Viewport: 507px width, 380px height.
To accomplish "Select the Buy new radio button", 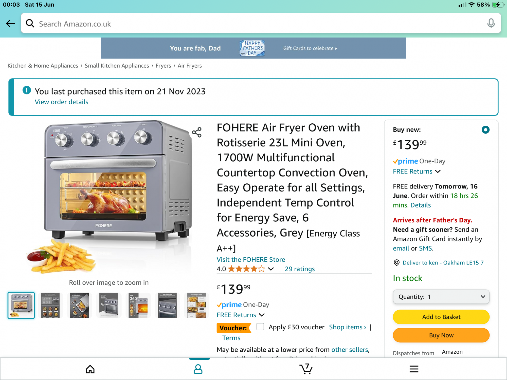I will [x=485, y=130].
